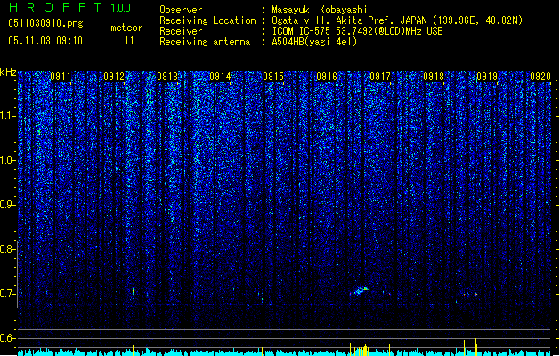Click the 0919 time marker

pyautogui.click(x=487, y=77)
